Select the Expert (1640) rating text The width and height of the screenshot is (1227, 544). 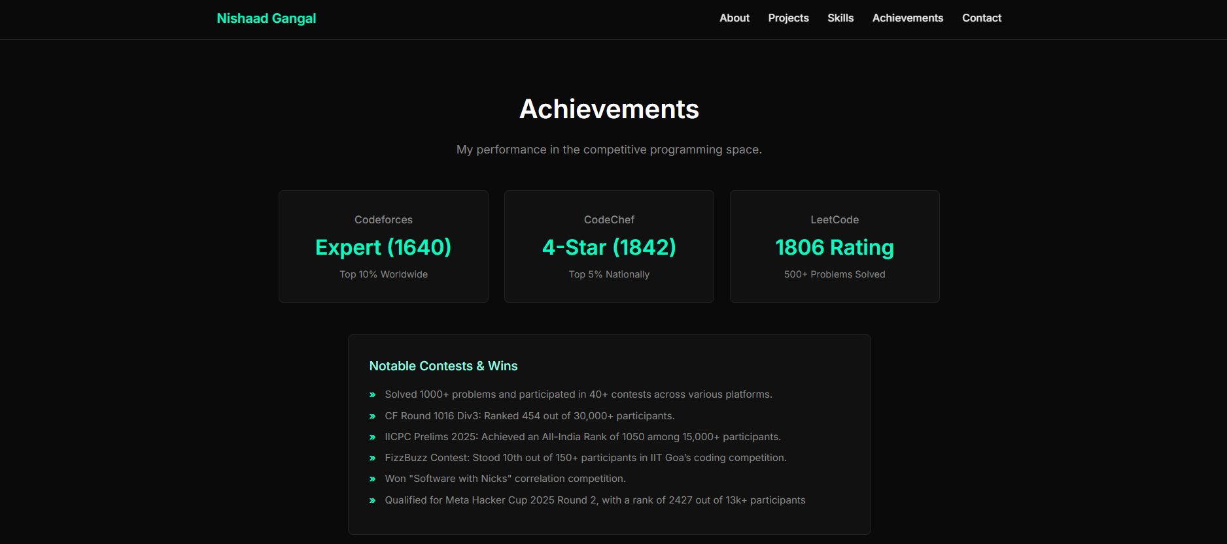(x=383, y=248)
